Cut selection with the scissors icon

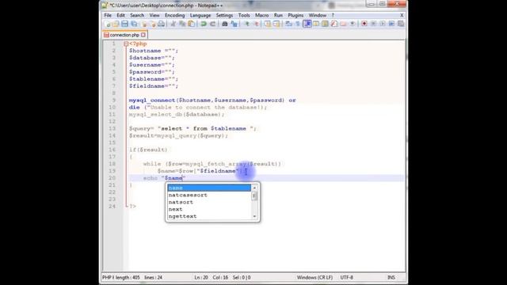[173, 24]
